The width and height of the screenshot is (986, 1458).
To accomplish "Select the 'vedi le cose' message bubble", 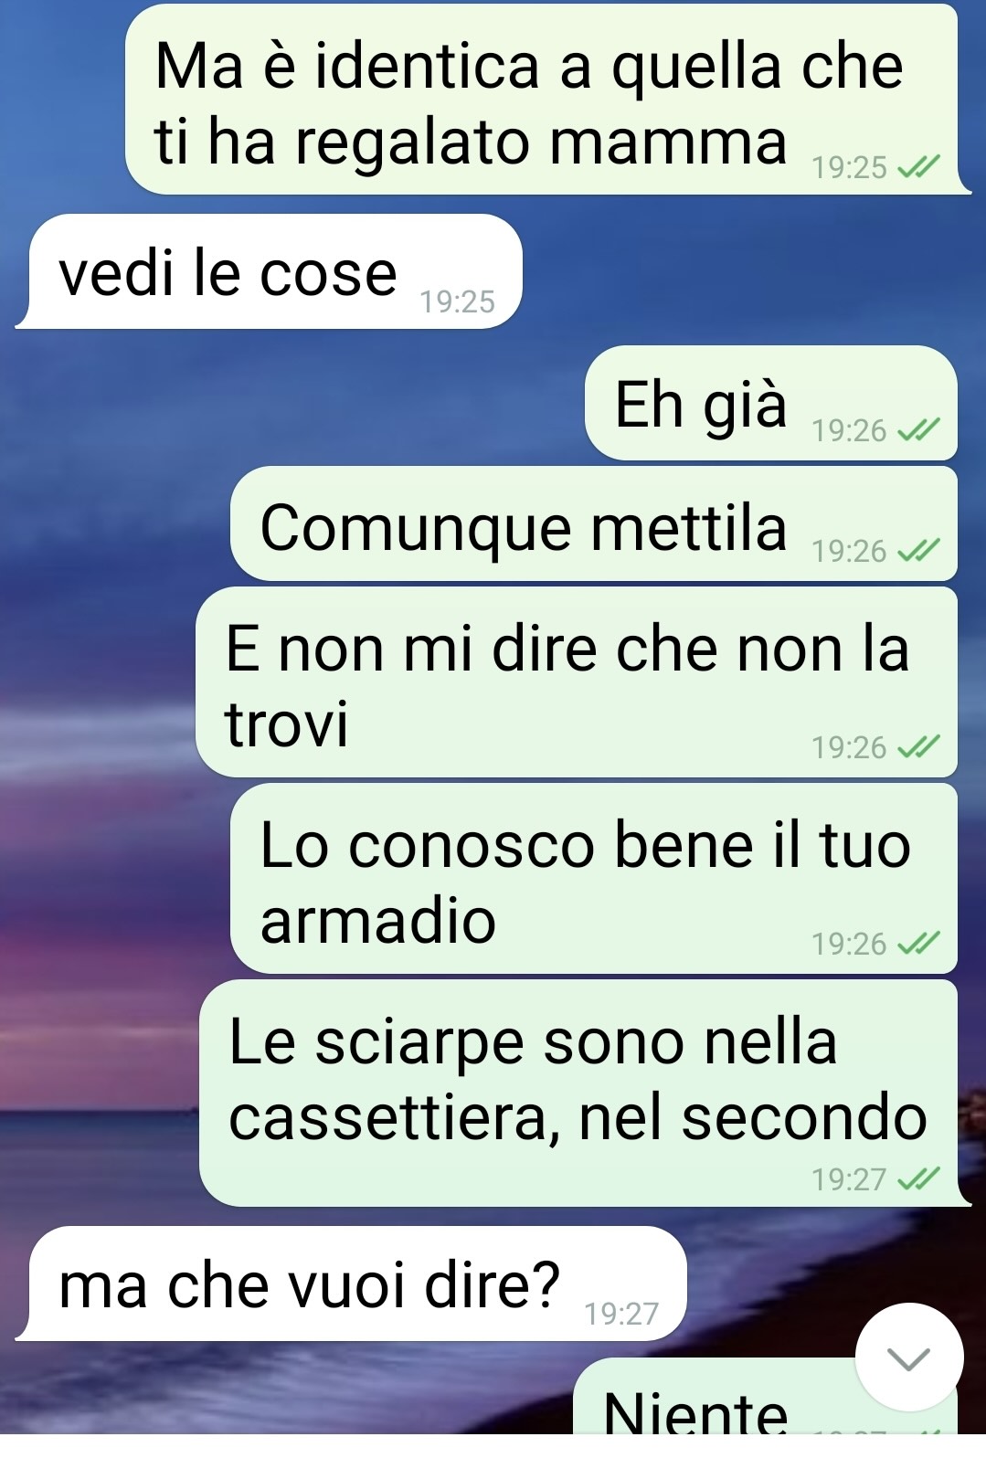I will tap(270, 271).
